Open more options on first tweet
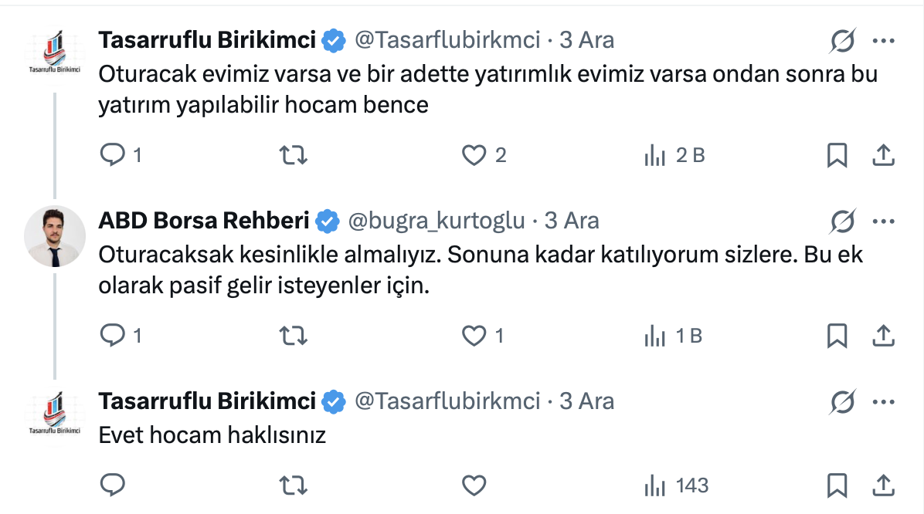Image resolution: width=924 pixels, height=514 pixels. point(883,40)
